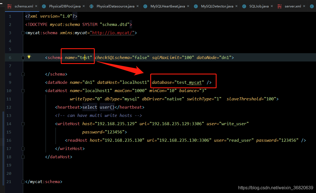
Task: Click the 'can have multi write hosts' comment
Action: click(x=98, y=116)
